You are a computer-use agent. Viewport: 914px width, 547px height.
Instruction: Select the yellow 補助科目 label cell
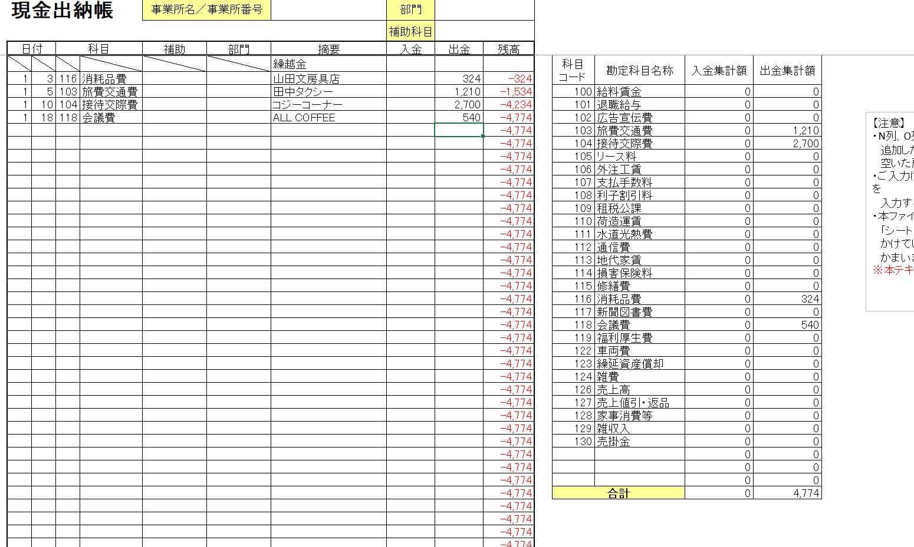(x=410, y=31)
